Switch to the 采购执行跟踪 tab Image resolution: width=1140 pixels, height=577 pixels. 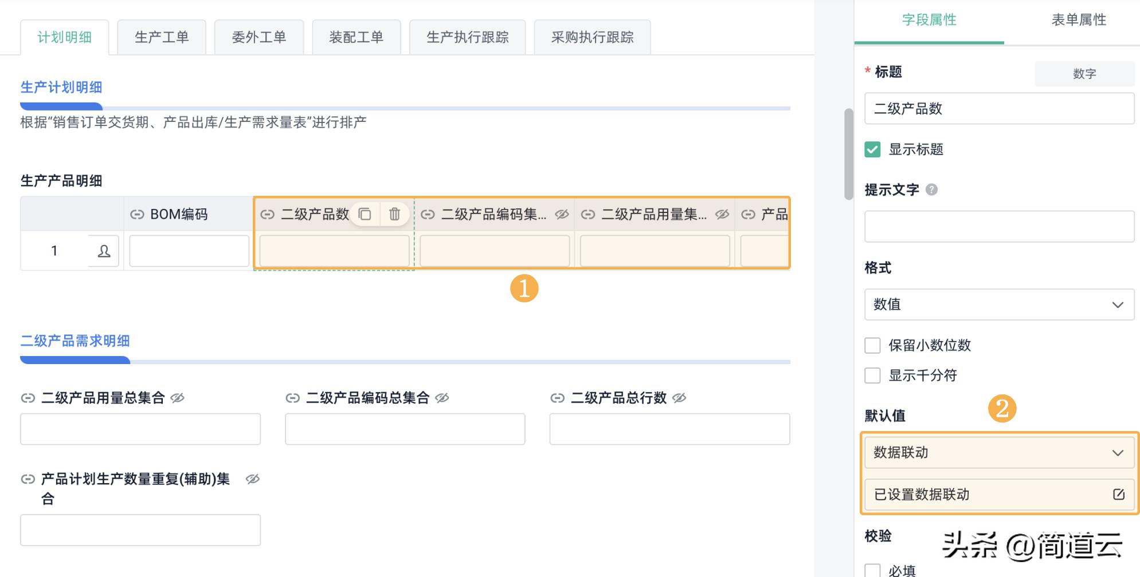point(592,38)
